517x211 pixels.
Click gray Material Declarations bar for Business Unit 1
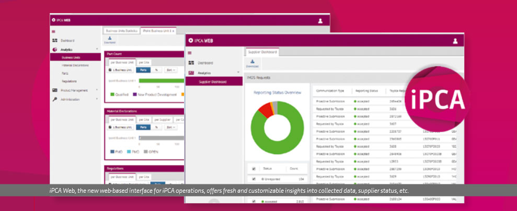pyautogui.click(x=161, y=138)
